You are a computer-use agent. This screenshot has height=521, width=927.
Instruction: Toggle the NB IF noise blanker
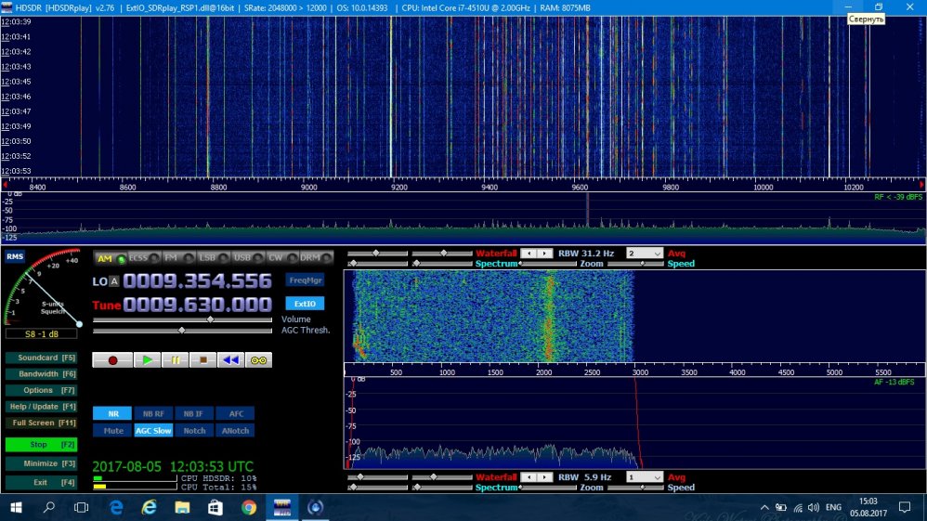pyautogui.click(x=193, y=413)
